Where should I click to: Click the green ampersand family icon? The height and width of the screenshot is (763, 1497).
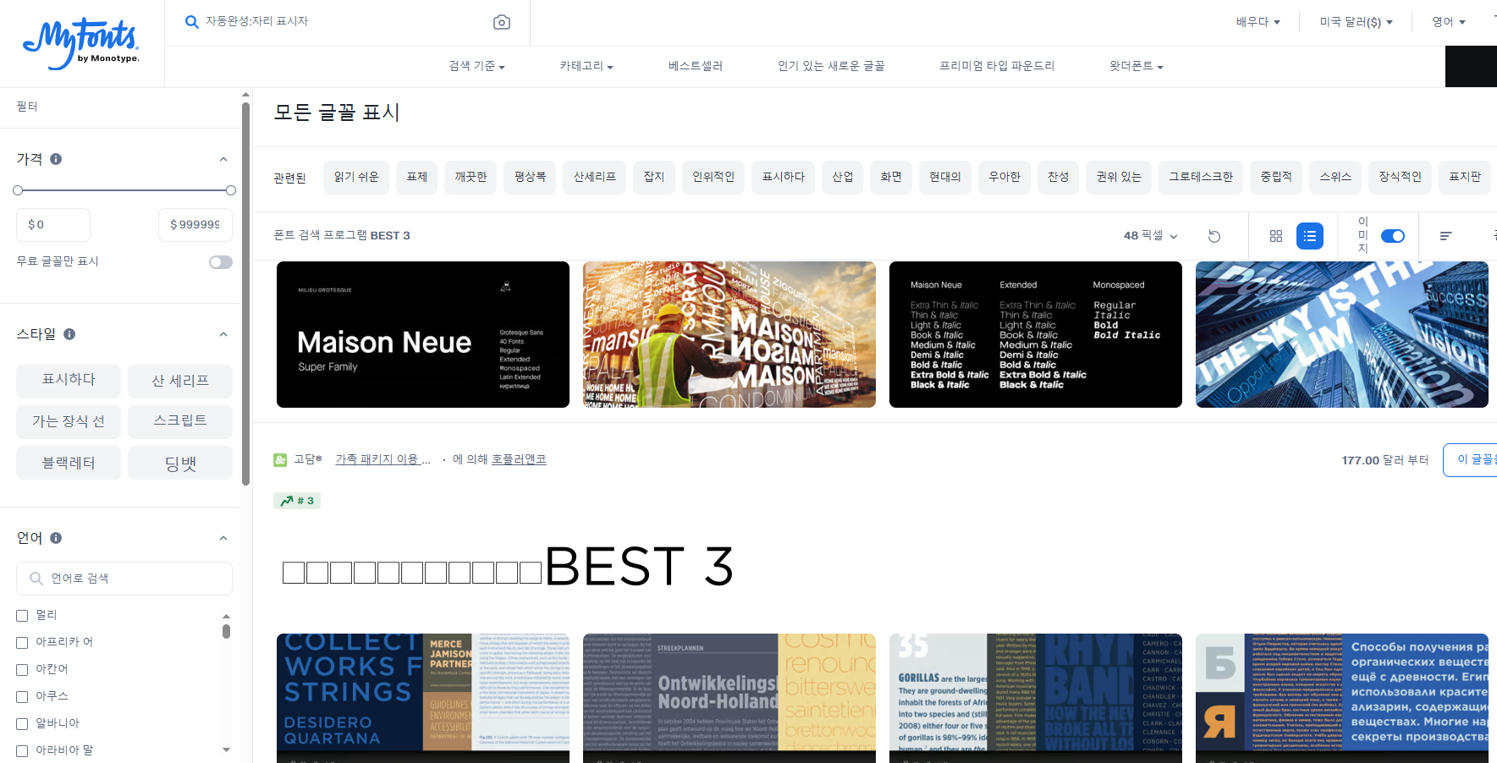pyautogui.click(x=280, y=459)
